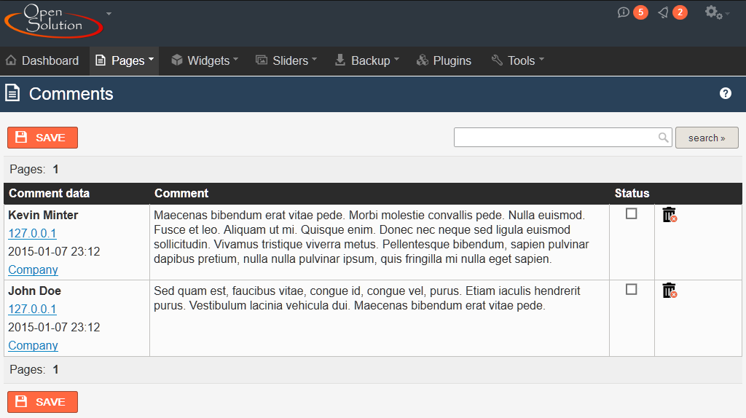The width and height of the screenshot is (746, 418).
Task: Click the search » button
Action: point(707,138)
